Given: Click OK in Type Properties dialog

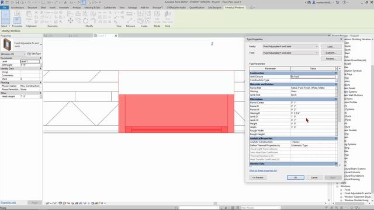Looking at the screenshot, I should pyautogui.click(x=296, y=177).
